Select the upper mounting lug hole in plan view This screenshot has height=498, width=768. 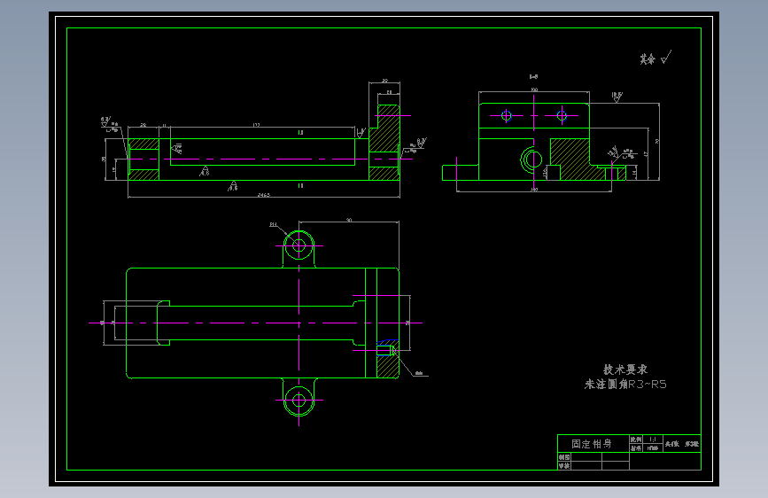(x=299, y=245)
